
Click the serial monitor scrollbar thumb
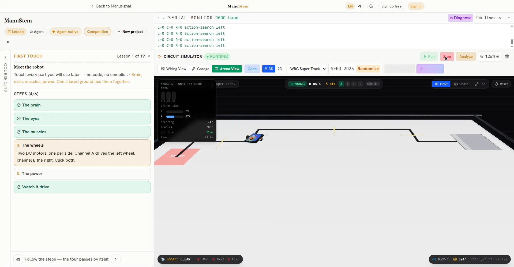tap(512, 41)
